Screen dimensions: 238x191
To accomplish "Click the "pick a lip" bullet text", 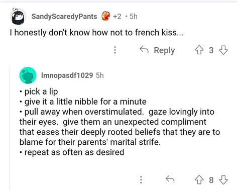I will [41, 91].
